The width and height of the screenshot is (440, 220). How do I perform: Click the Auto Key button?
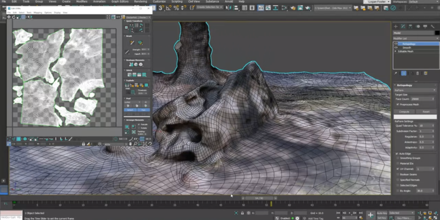(x=381, y=213)
